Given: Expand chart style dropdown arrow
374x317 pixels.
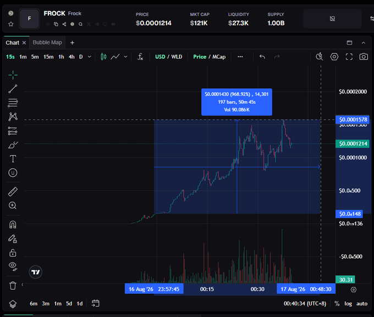Looking at the screenshot, I should coord(125,56).
